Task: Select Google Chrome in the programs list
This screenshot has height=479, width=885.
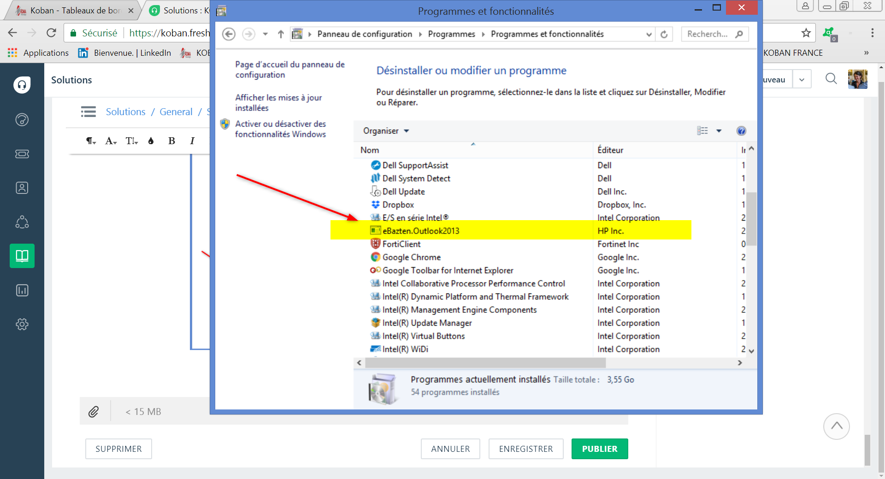Action: point(411,257)
